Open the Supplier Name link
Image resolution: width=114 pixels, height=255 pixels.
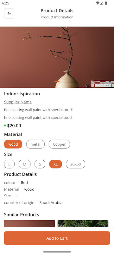click(18, 102)
